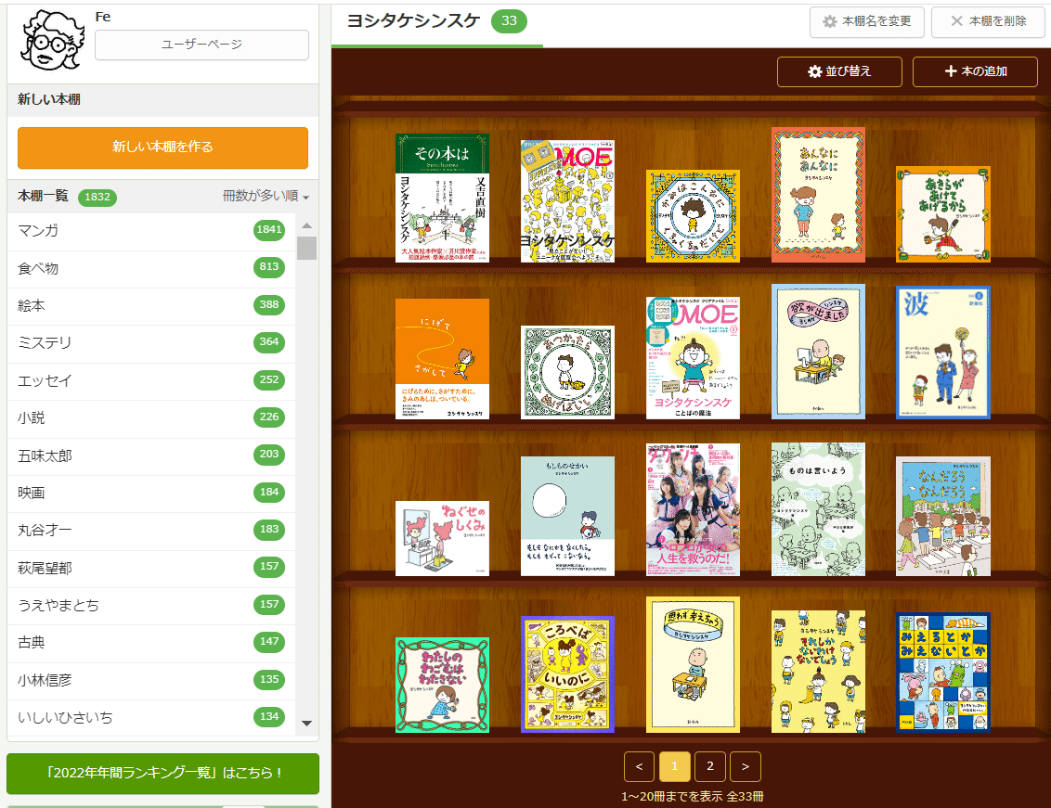
Task: Select the 絵本 bookshelf
Action: click(151, 306)
